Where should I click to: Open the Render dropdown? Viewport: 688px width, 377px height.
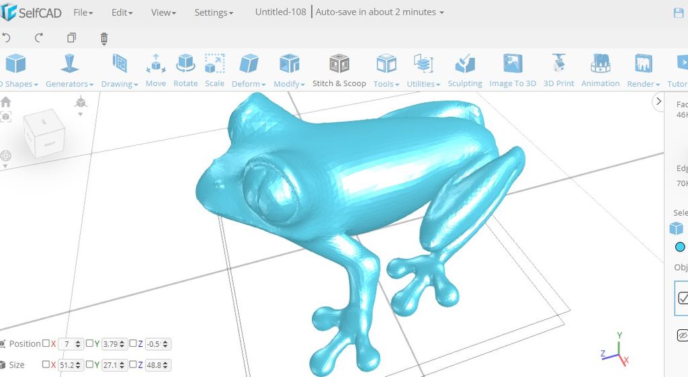click(x=643, y=70)
